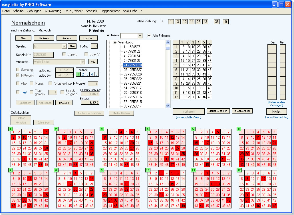Click row header 5 in the numbers table
The width and height of the screenshot is (294, 215).
coord(176,65)
